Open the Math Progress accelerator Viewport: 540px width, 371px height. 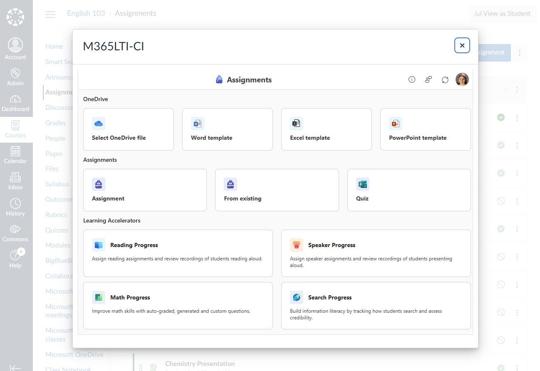pos(178,306)
